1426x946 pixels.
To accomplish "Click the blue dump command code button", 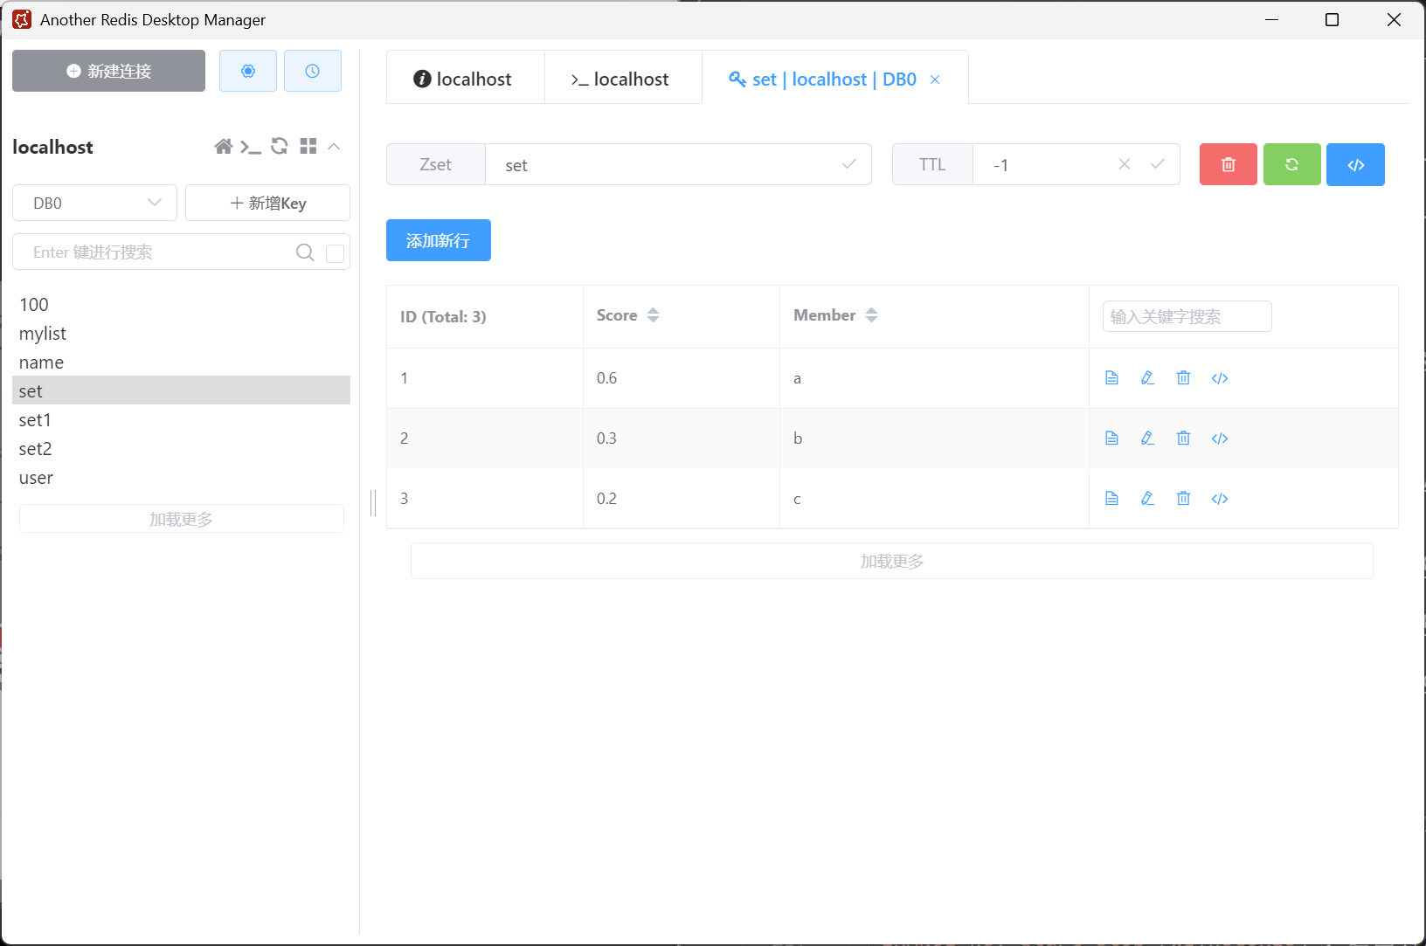I will point(1355,164).
